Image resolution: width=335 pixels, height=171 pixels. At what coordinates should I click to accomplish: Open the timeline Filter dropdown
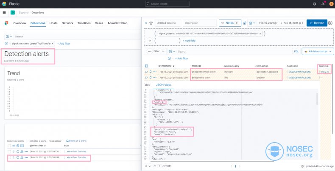[159, 51]
